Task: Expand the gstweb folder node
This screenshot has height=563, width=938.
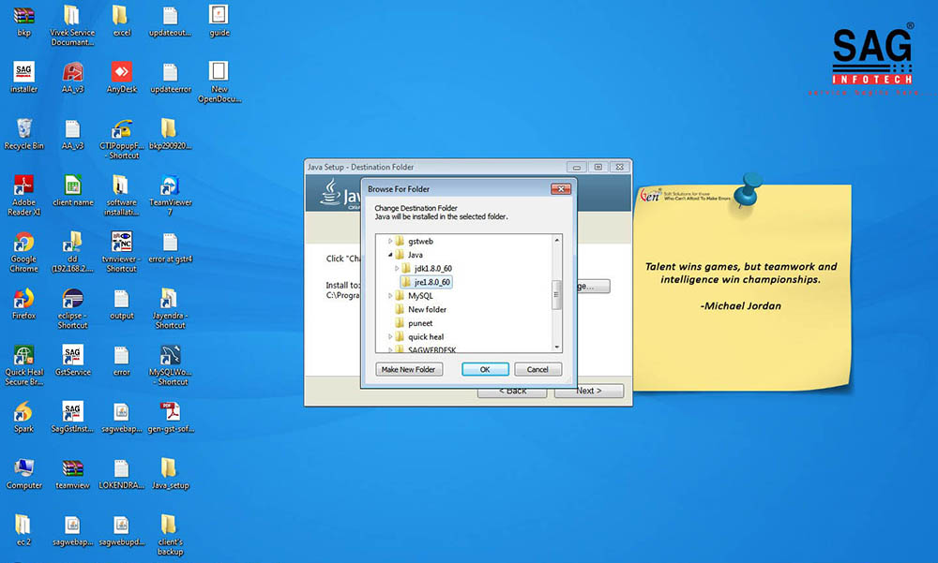Action: point(391,241)
